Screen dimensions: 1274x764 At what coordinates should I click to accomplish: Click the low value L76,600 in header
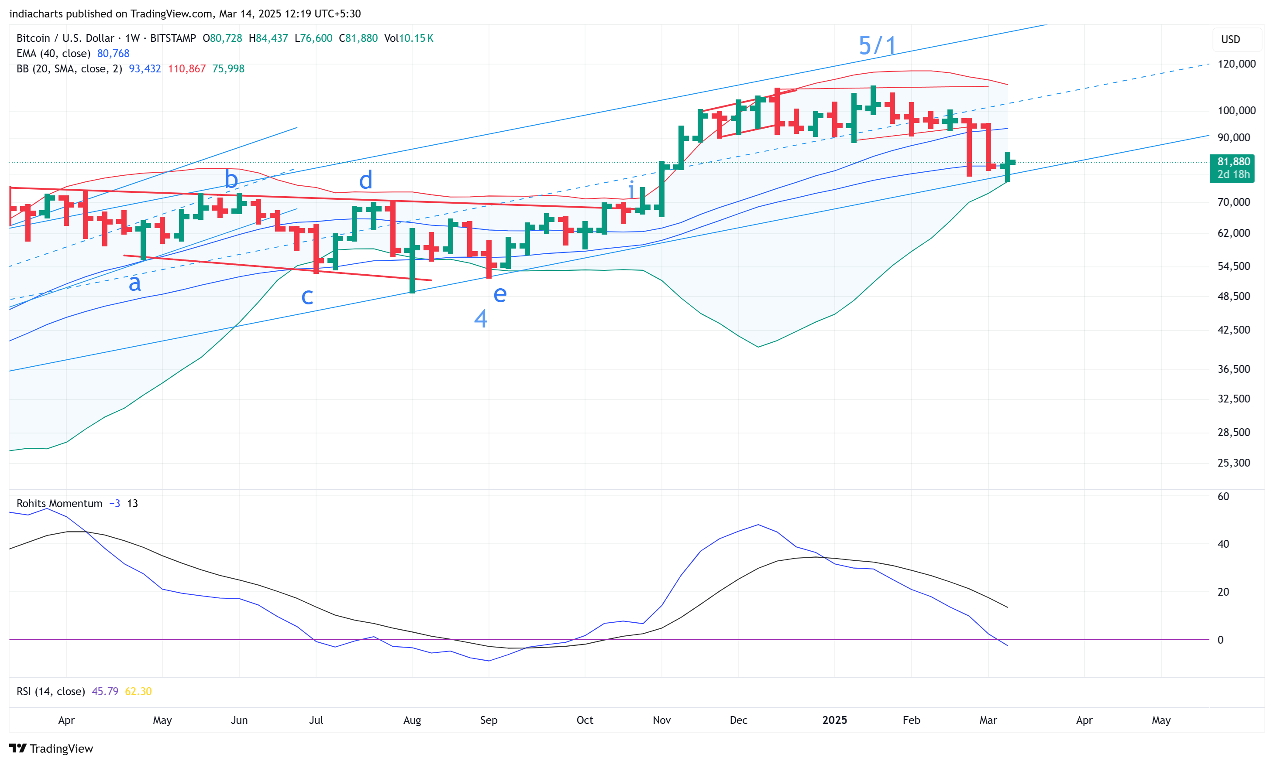[x=313, y=38]
